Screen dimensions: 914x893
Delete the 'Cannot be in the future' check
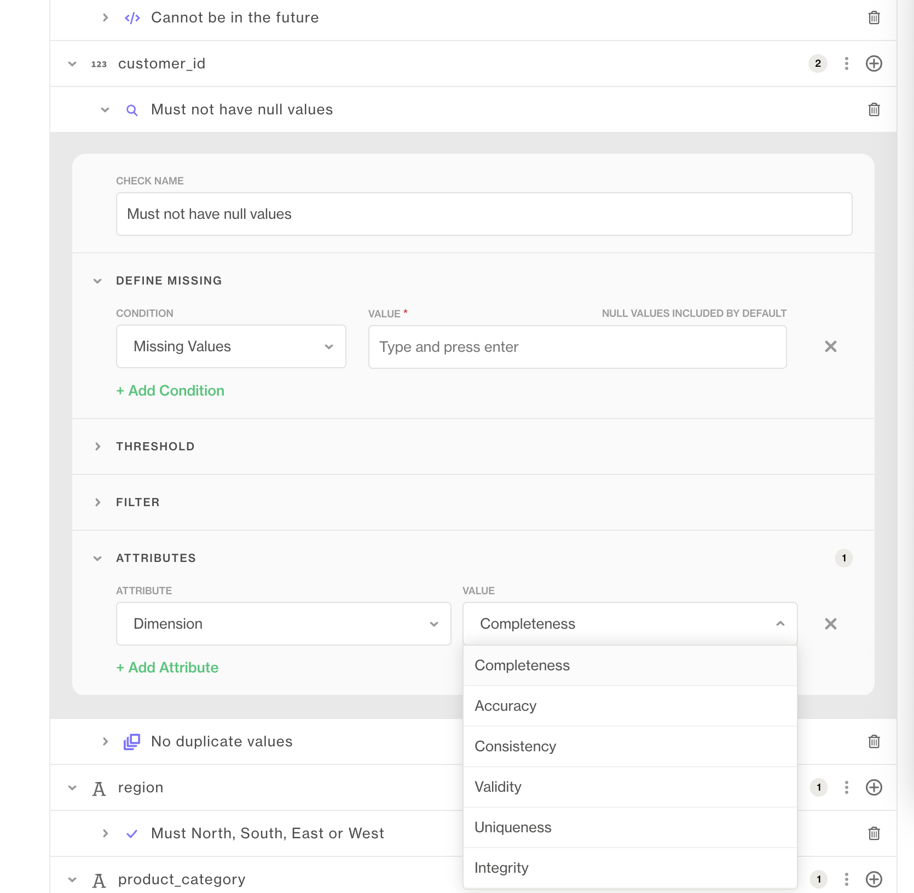click(x=873, y=18)
